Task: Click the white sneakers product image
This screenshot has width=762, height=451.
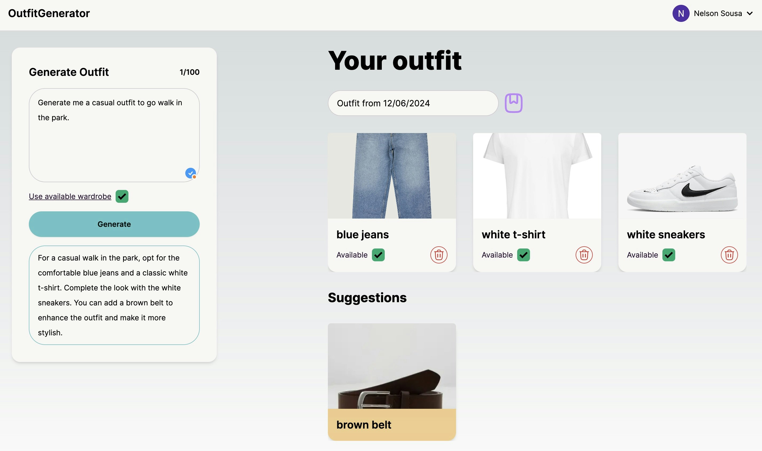Action: coord(682,176)
